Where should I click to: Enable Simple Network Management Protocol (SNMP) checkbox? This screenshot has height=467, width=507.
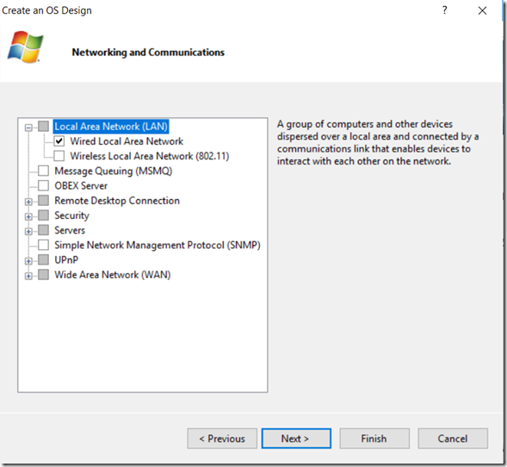[43, 245]
